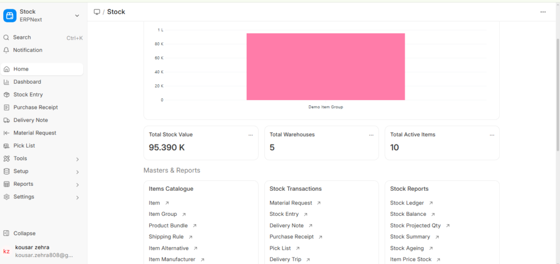Click the Dashboard chart icon in sidebar

pos(7,82)
